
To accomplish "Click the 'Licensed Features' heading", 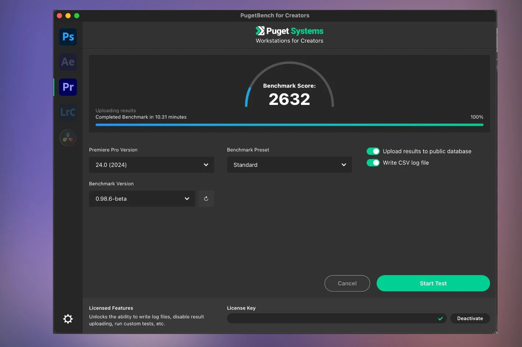I will point(111,308).
